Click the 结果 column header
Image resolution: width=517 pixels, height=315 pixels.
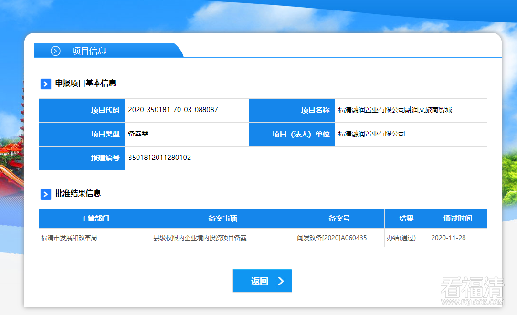click(407, 219)
